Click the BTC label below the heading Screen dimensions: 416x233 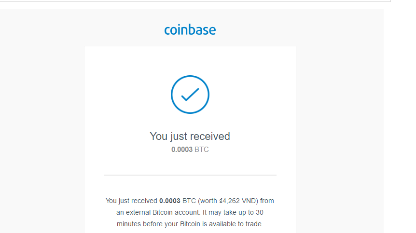pos(202,150)
